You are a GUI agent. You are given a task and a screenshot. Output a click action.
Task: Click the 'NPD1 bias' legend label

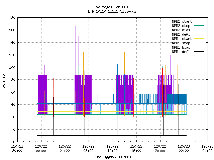181,47
